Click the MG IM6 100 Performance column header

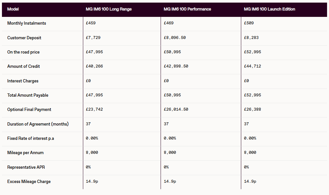187,9
